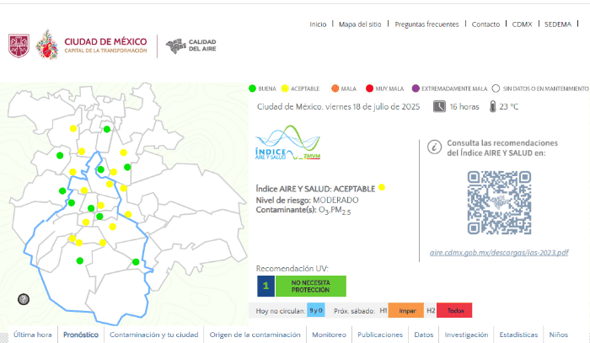The width and height of the screenshot is (590, 343).
Task: Open the SEDEMA link
Action: point(558,24)
